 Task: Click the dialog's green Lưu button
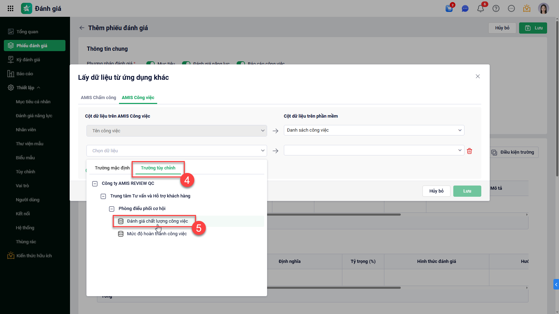(x=467, y=191)
